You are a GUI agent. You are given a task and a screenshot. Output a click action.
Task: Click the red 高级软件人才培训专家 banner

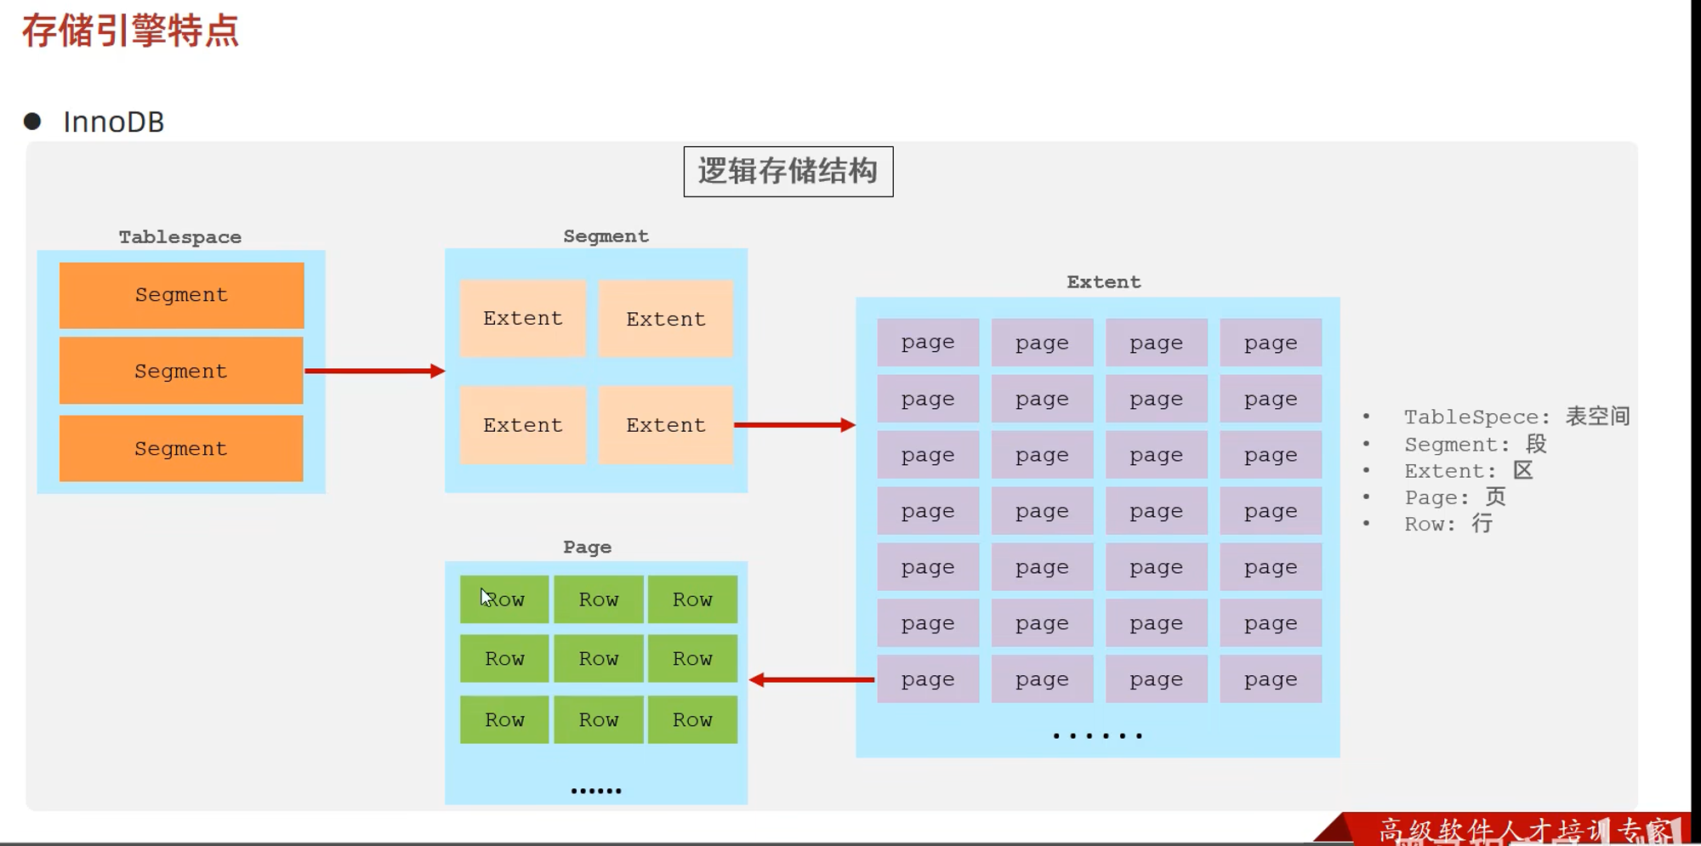click(1522, 829)
